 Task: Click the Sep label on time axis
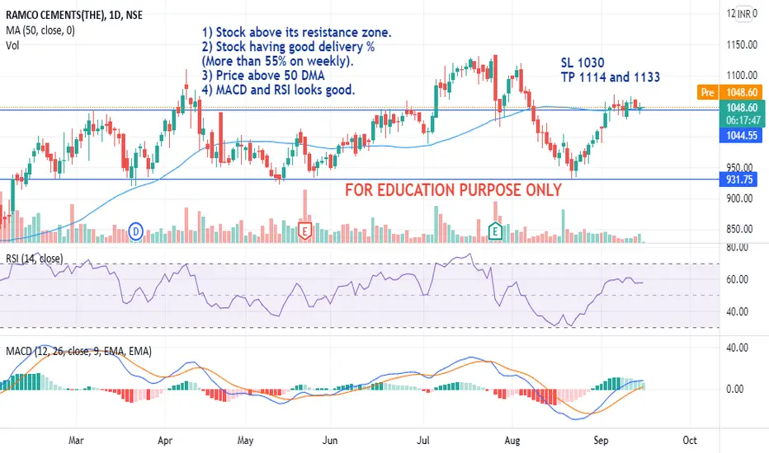point(601,441)
